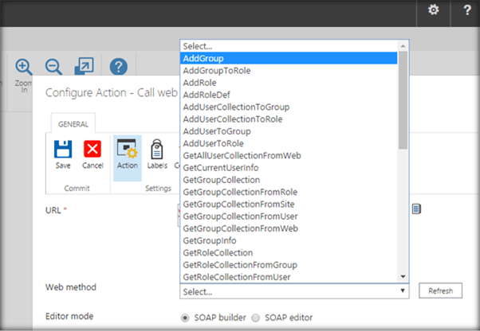This screenshot has width=480, height=331.
Task: Click the dropdown list scroll down arrow
Action: [x=403, y=277]
